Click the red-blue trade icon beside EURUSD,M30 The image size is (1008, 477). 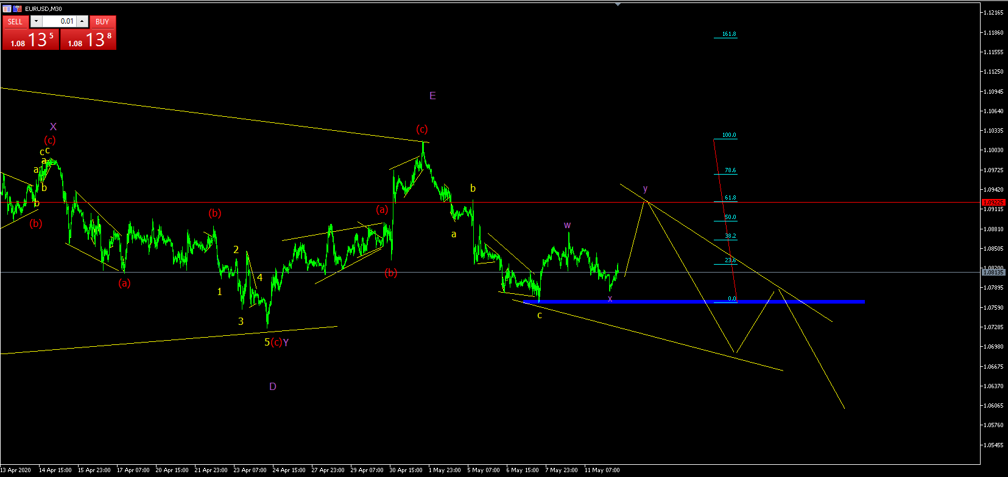coord(18,9)
